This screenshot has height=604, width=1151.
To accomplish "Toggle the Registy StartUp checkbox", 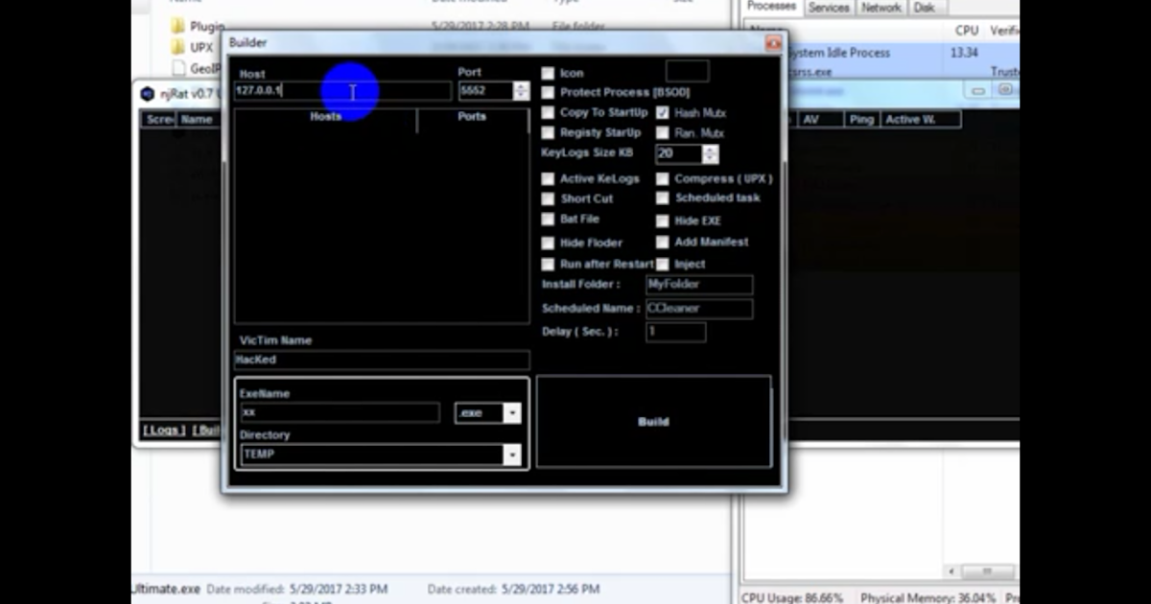I will (x=548, y=132).
